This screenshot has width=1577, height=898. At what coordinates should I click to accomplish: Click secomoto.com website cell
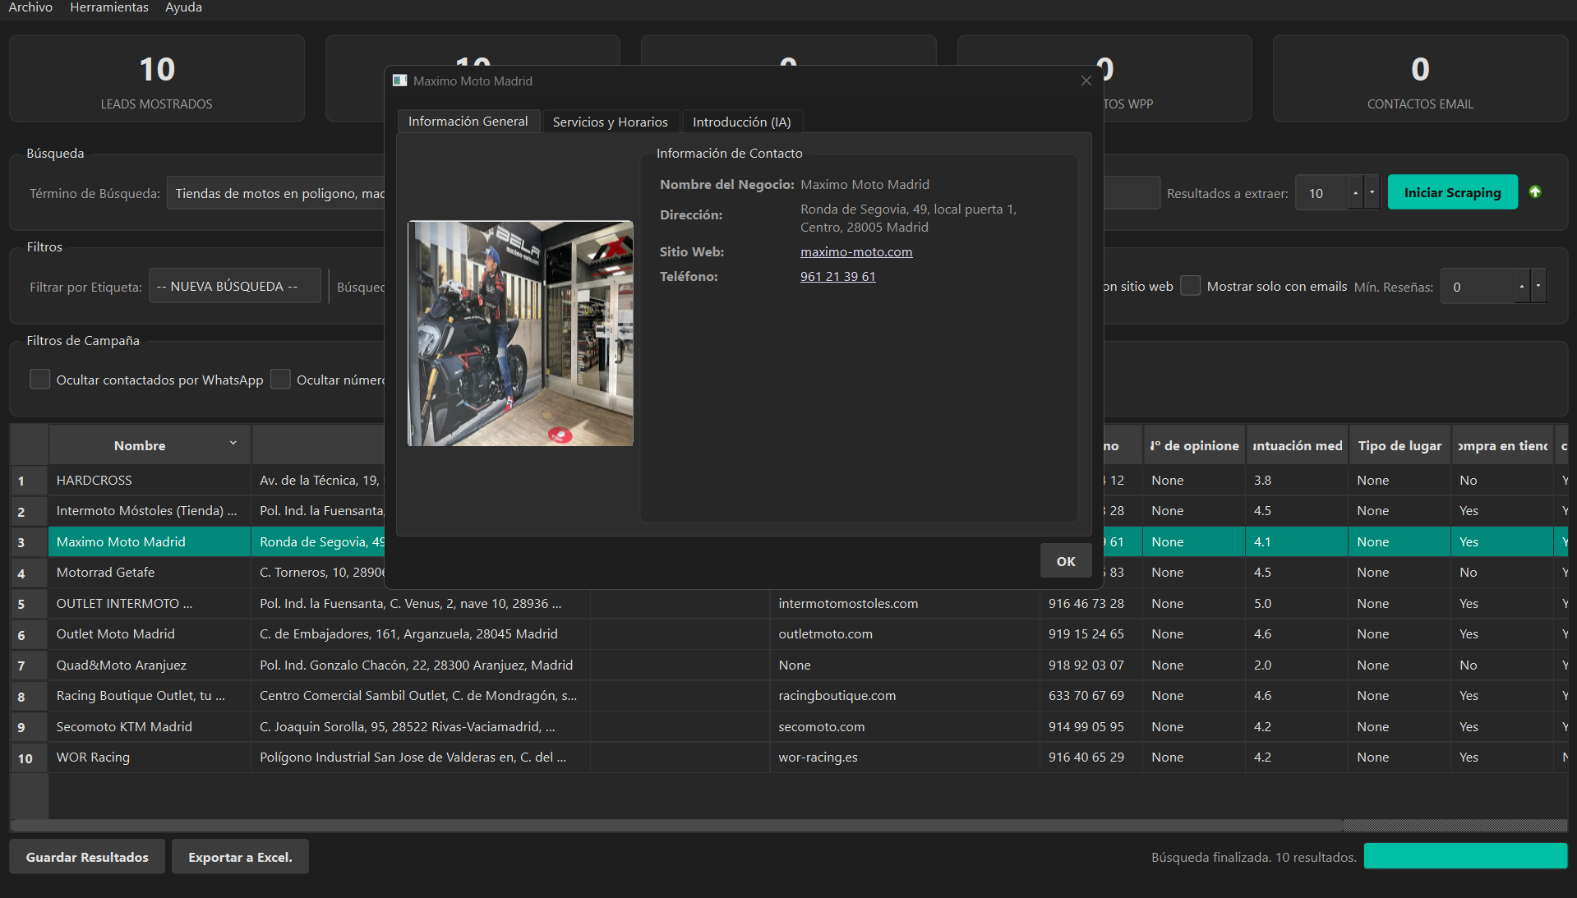pos(906,726)
